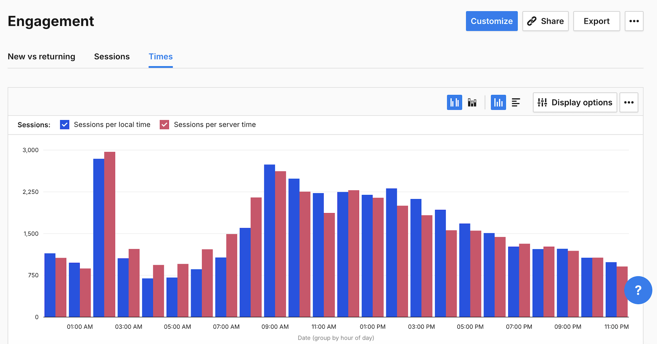657x344 pixels.
Task: Switch to horizontal bar orientation icon
Action: click(516, 102)
